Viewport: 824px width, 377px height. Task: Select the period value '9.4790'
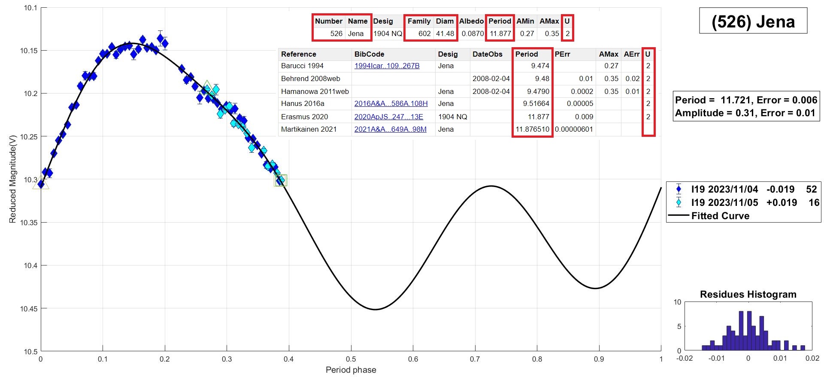pyautogui.click(x=538, y=91)
